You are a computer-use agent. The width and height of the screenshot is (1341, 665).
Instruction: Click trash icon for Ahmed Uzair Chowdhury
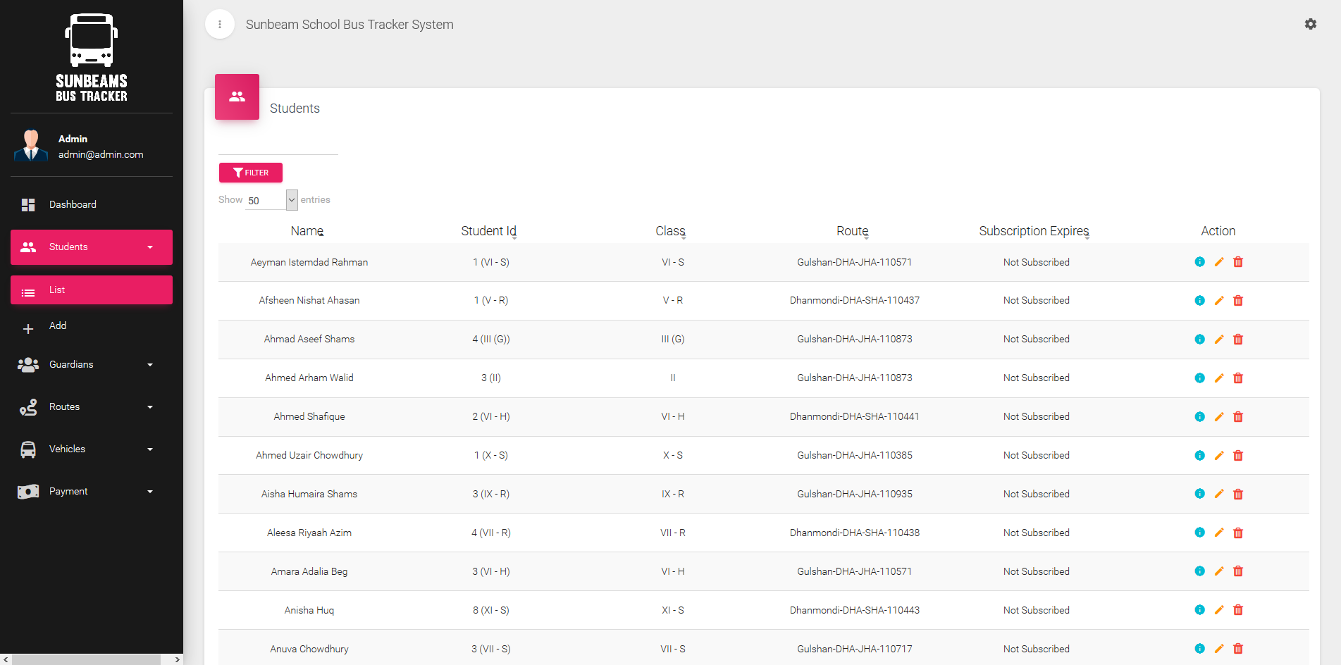coord(1237,456)
